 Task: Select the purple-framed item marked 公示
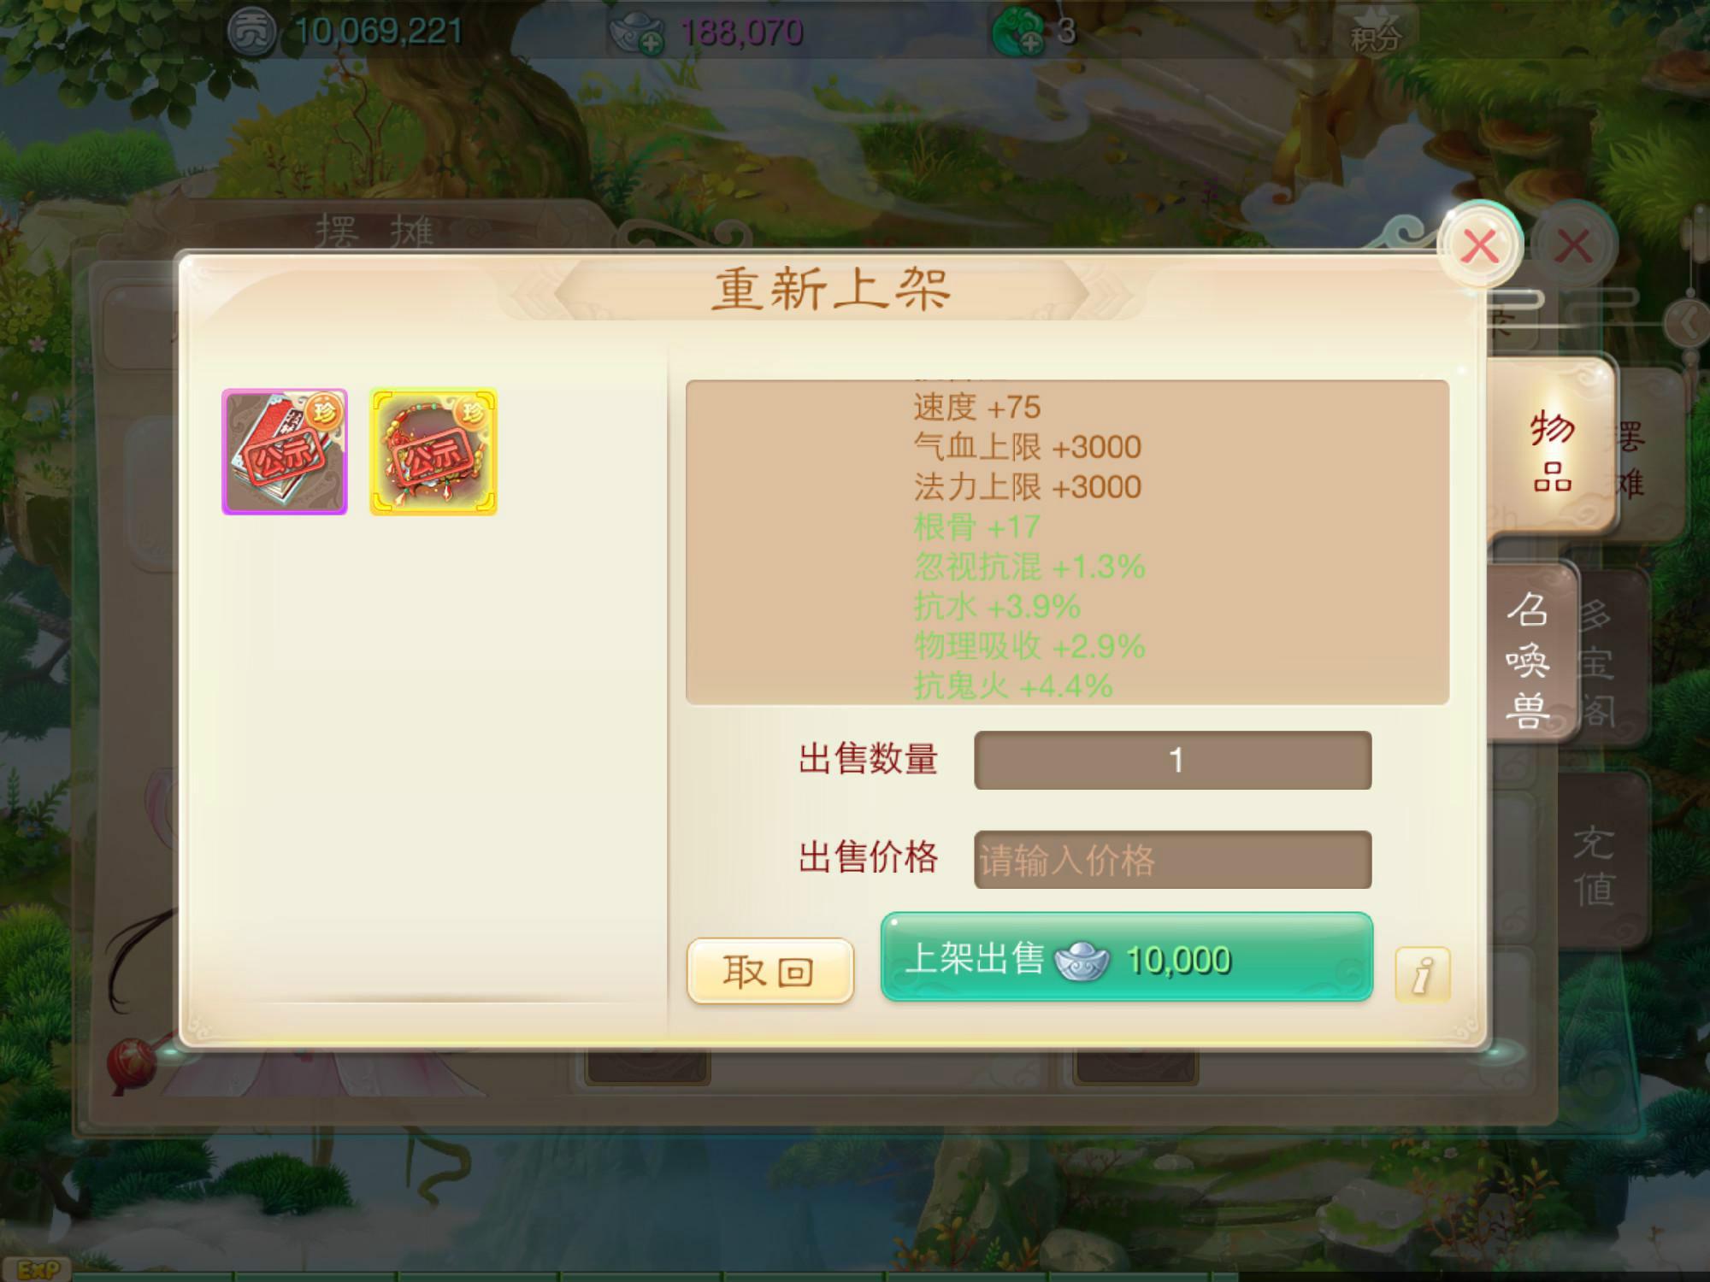point(285,451)
